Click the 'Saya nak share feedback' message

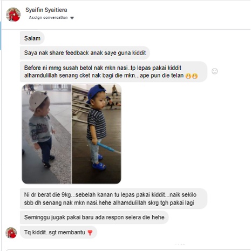[x=85, y=53]
